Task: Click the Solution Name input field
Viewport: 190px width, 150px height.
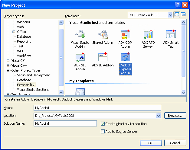Action: [x=65, y=123]
